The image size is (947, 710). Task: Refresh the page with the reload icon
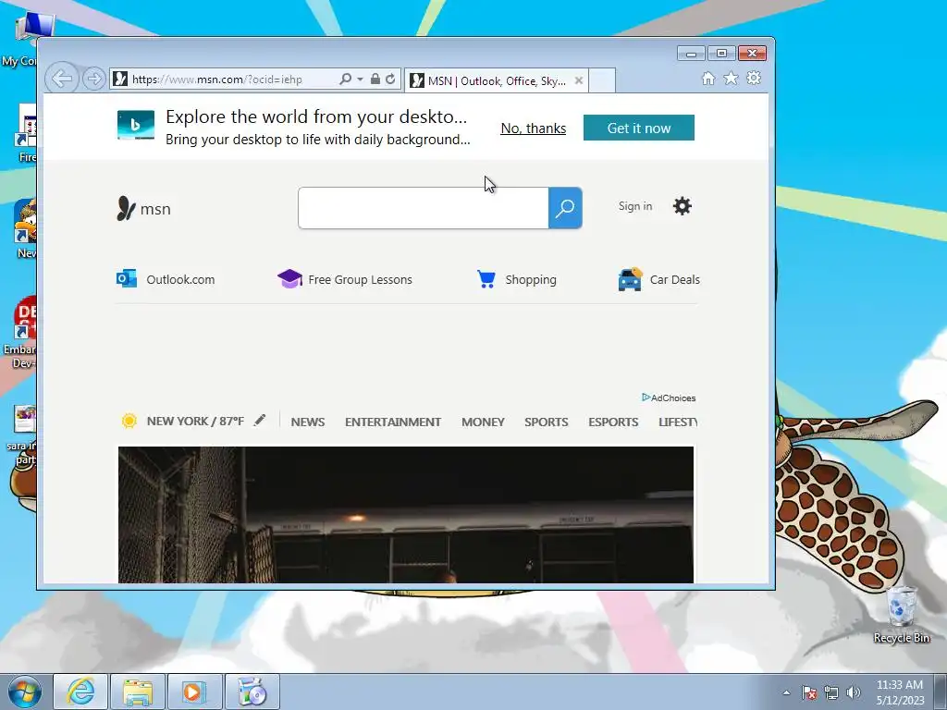(x=390, y=80)
